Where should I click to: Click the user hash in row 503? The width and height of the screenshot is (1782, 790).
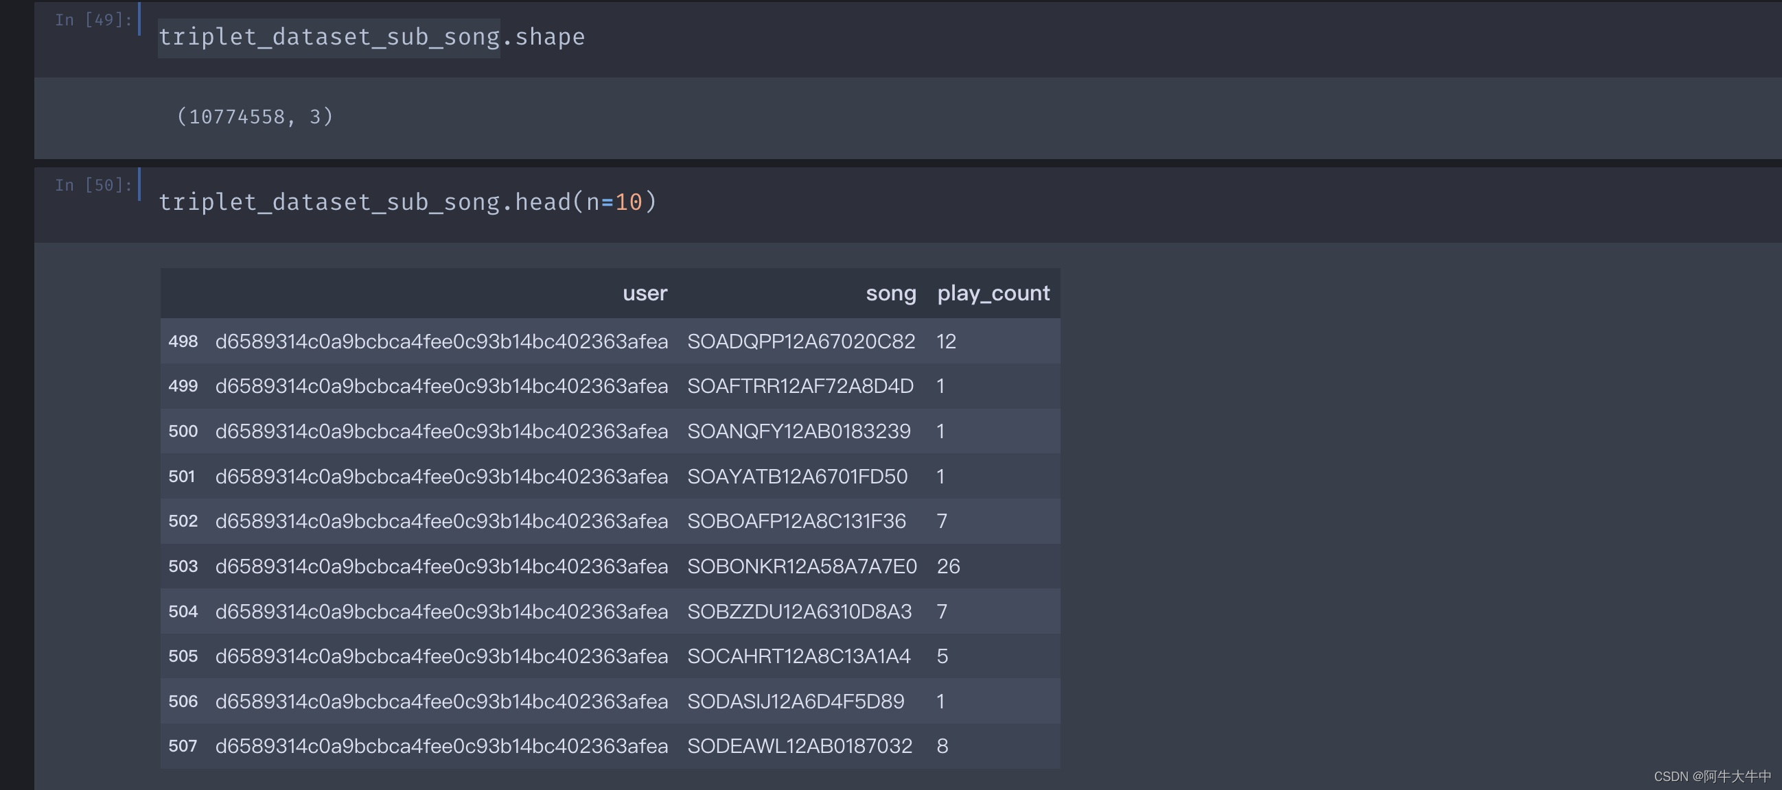[x=441, y=566]
